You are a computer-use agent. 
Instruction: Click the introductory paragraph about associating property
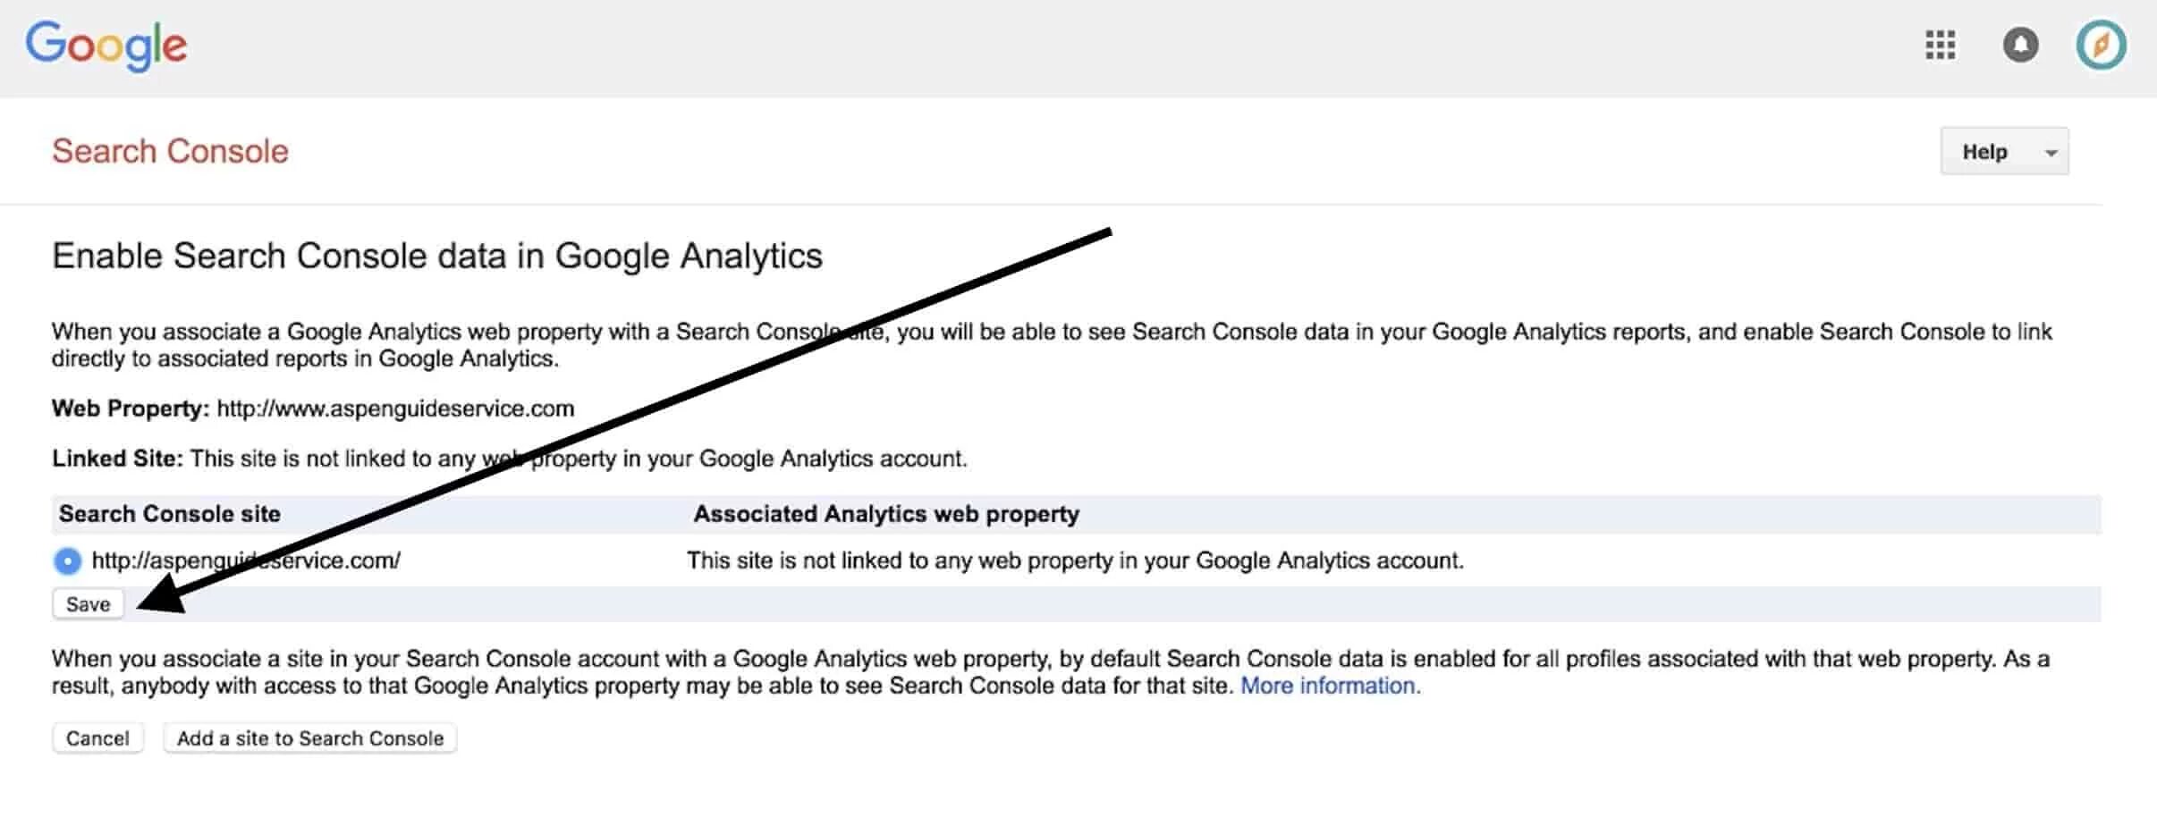tap(1051, 344)
